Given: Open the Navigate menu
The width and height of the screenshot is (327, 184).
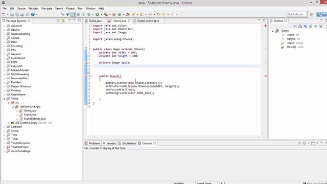Looking at the screenshot, I should pos(46,9).
